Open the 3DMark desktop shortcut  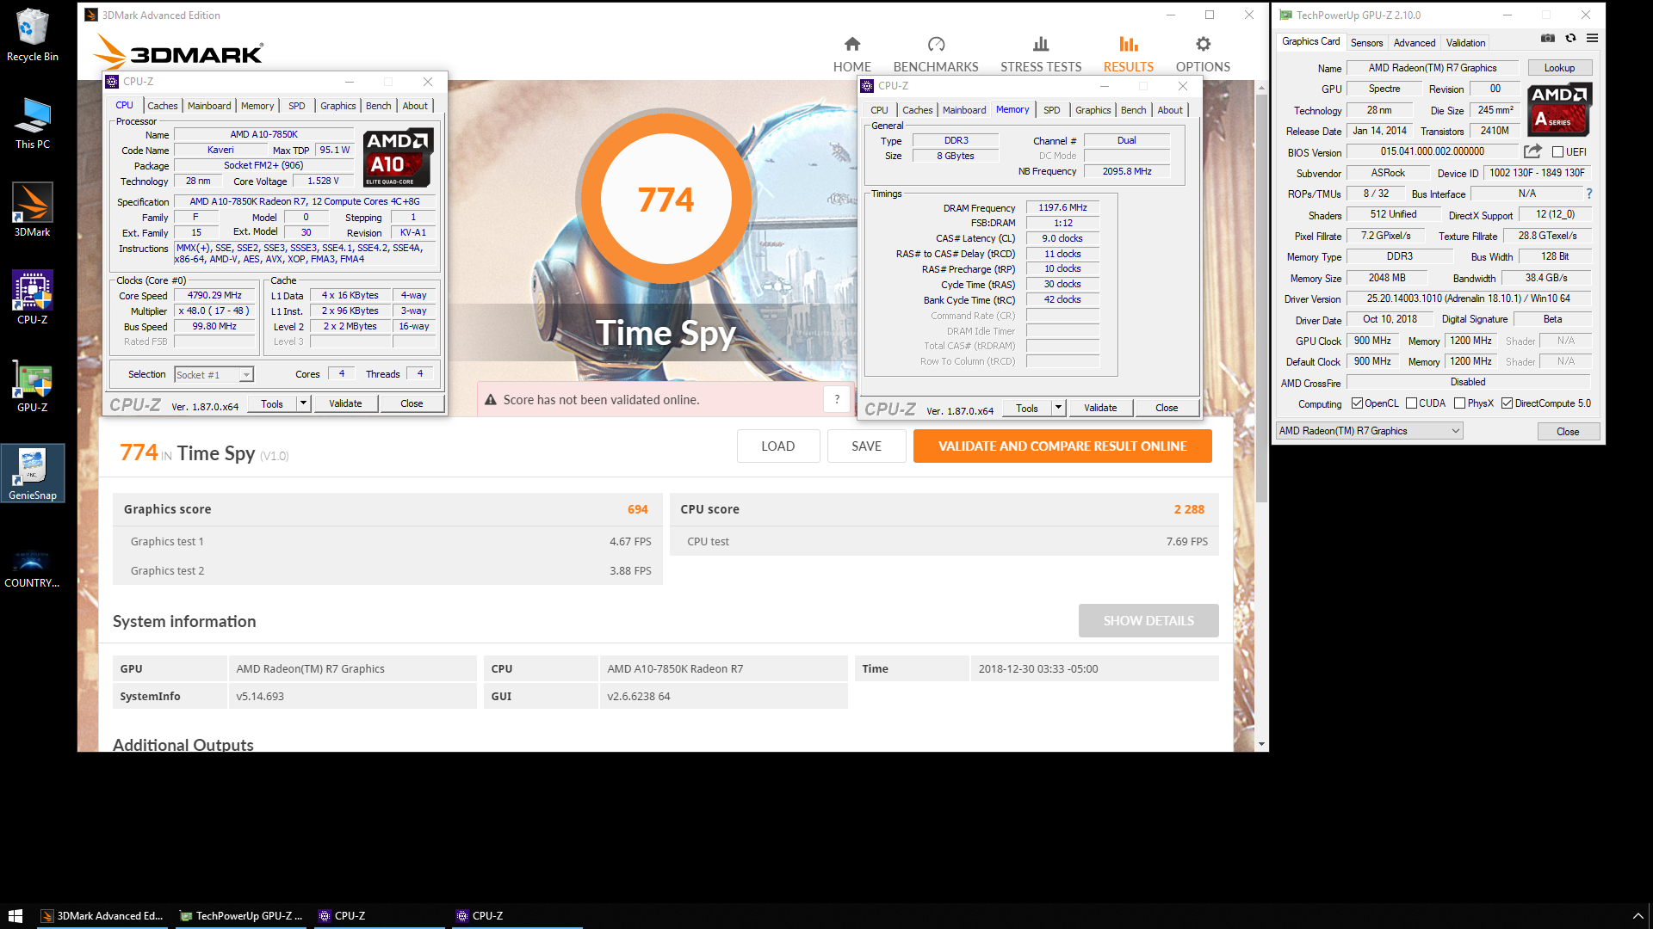click(33, 211)
